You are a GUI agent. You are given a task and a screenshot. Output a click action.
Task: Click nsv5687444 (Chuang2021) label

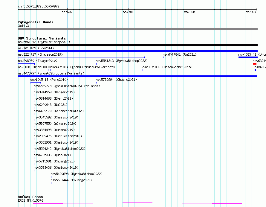pyautogui.click(x=71, y=180)
